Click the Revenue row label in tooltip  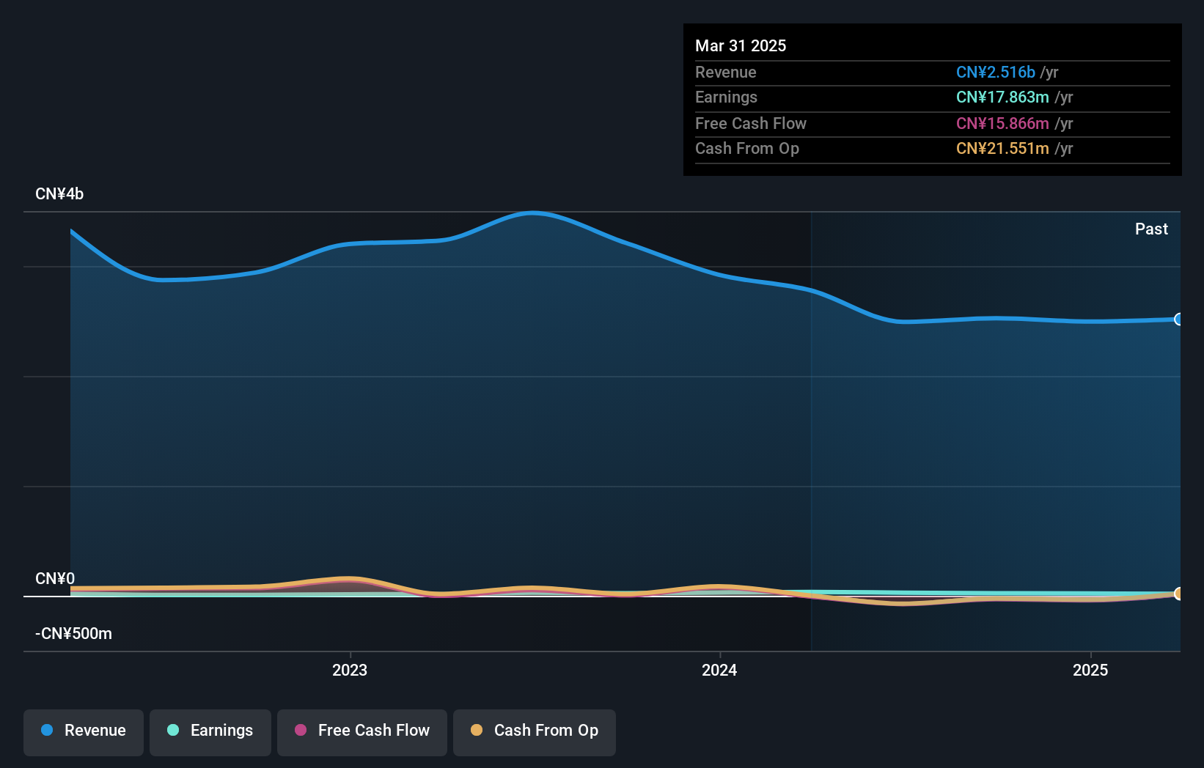point(726,72)
